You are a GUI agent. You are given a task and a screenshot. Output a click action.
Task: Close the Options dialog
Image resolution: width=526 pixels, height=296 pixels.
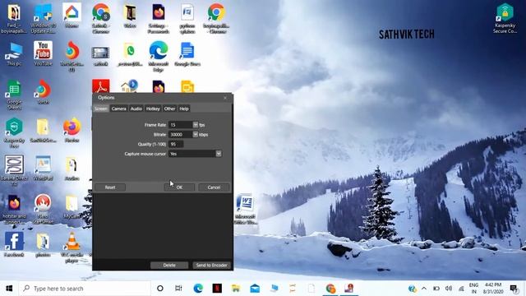pyautogui.click(x=225, y=98)
